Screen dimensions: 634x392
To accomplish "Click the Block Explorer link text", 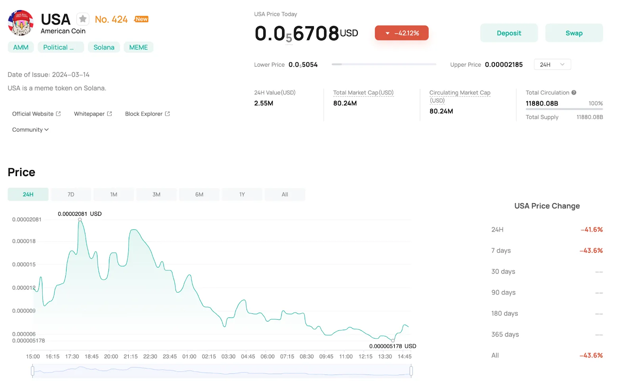I will click(x=144, y=114).
